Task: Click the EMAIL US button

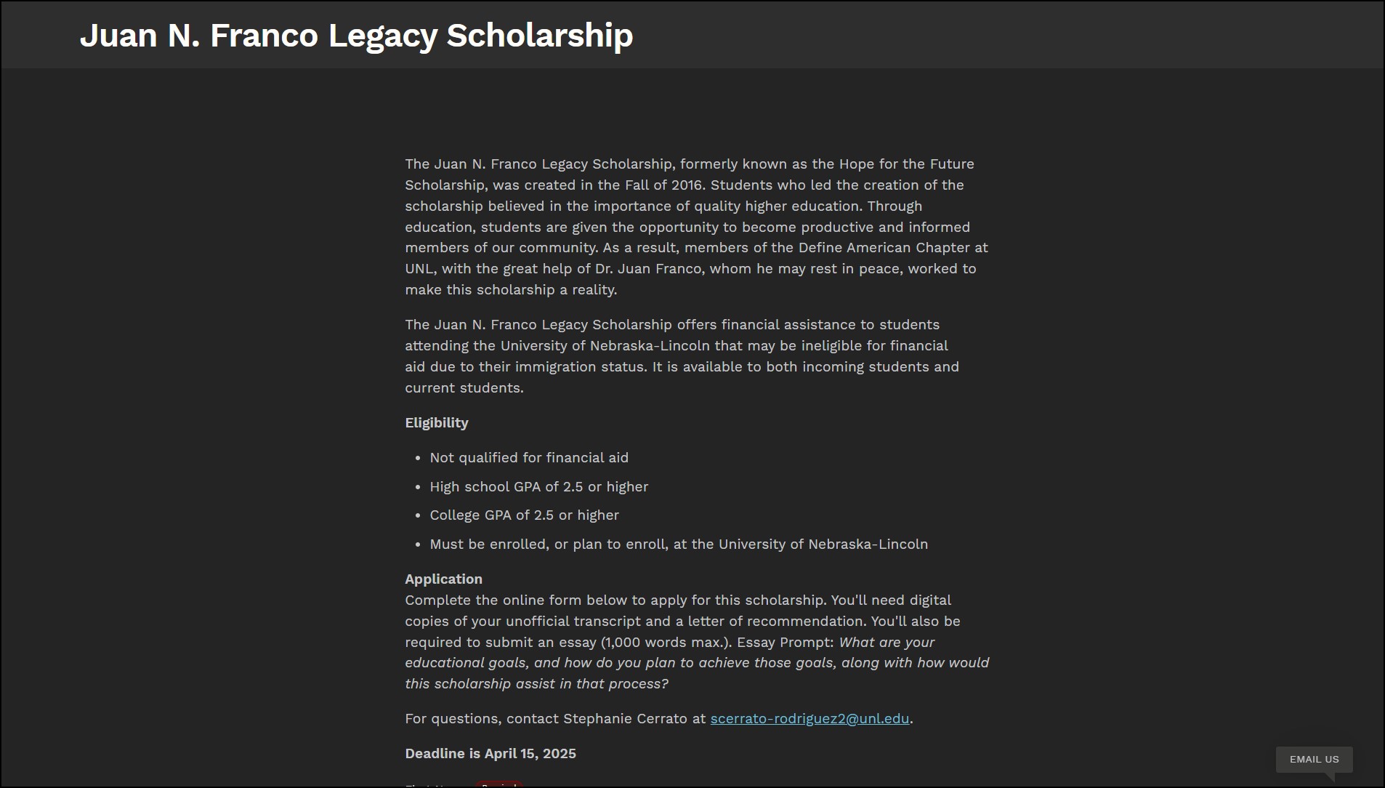Action: tap(1314, 760)
